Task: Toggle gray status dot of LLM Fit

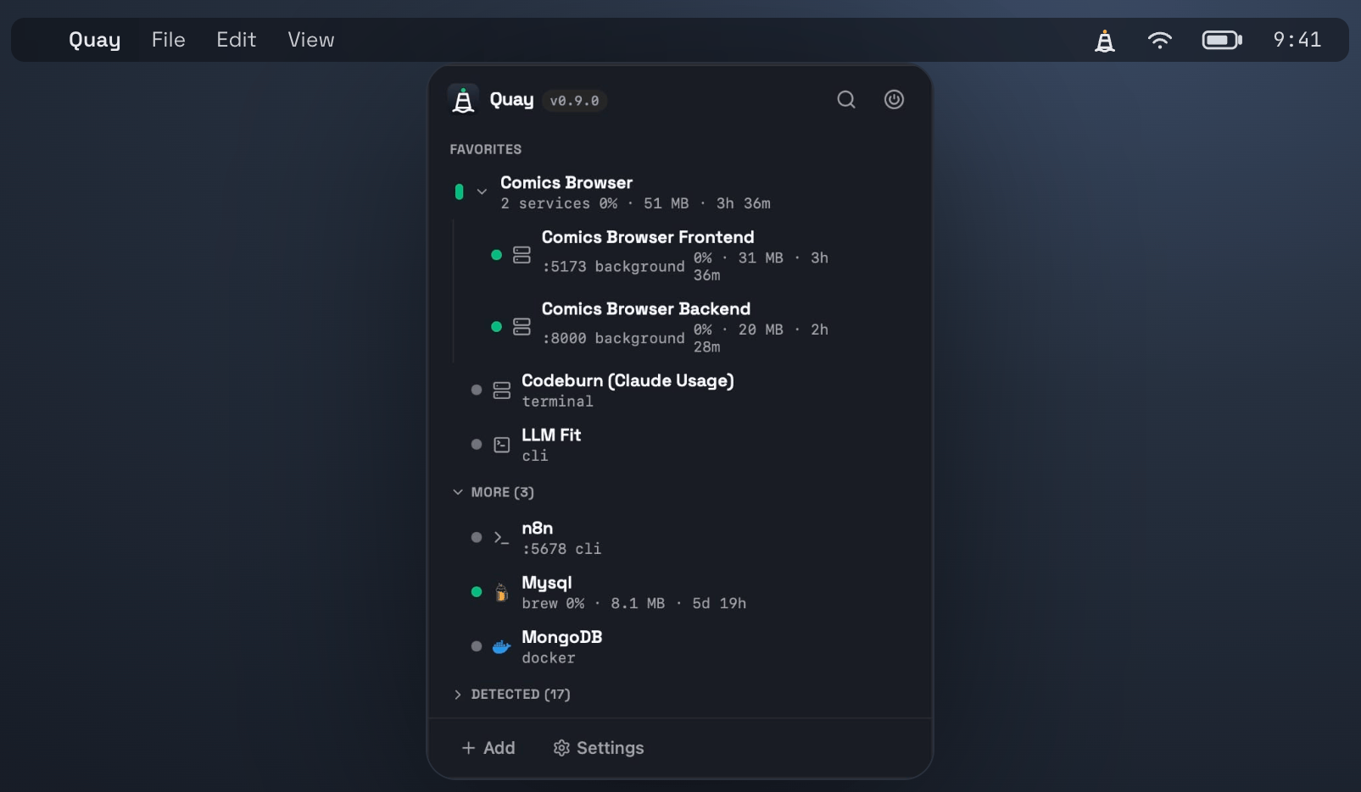Action: (x=476, y=444)
